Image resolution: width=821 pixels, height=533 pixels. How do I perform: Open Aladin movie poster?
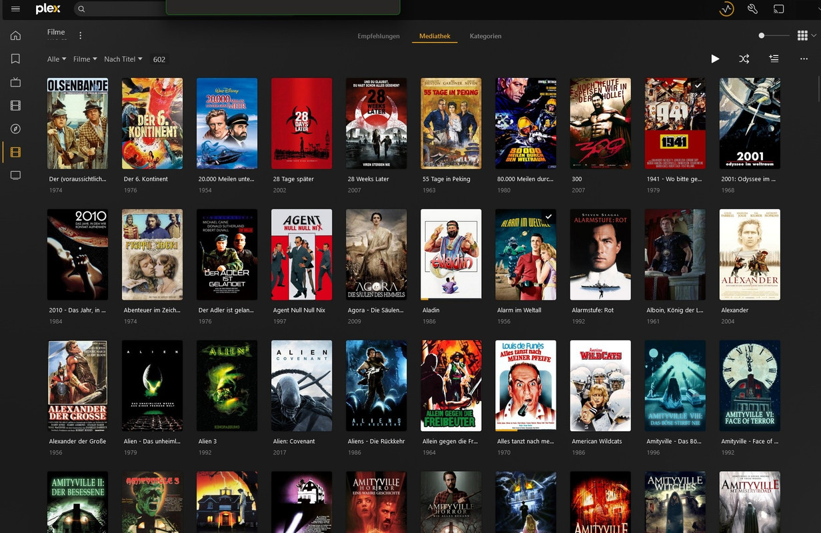451,255
